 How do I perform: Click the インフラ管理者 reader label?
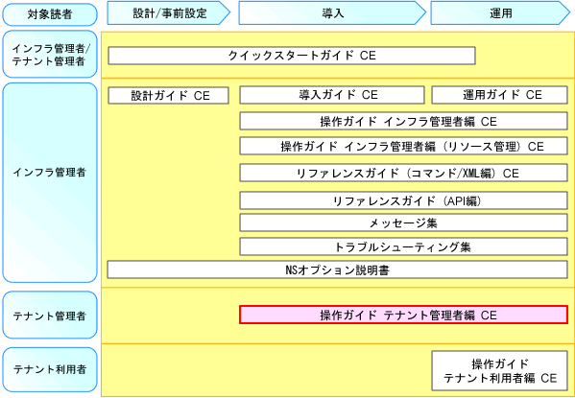point(50,182)
